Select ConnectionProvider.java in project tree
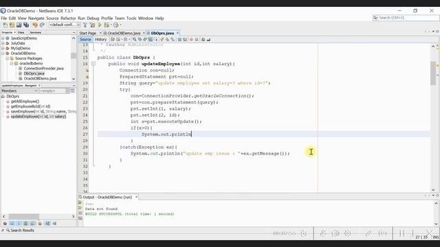This screenshot has width=440, height=247. click(x=44, y=69)
